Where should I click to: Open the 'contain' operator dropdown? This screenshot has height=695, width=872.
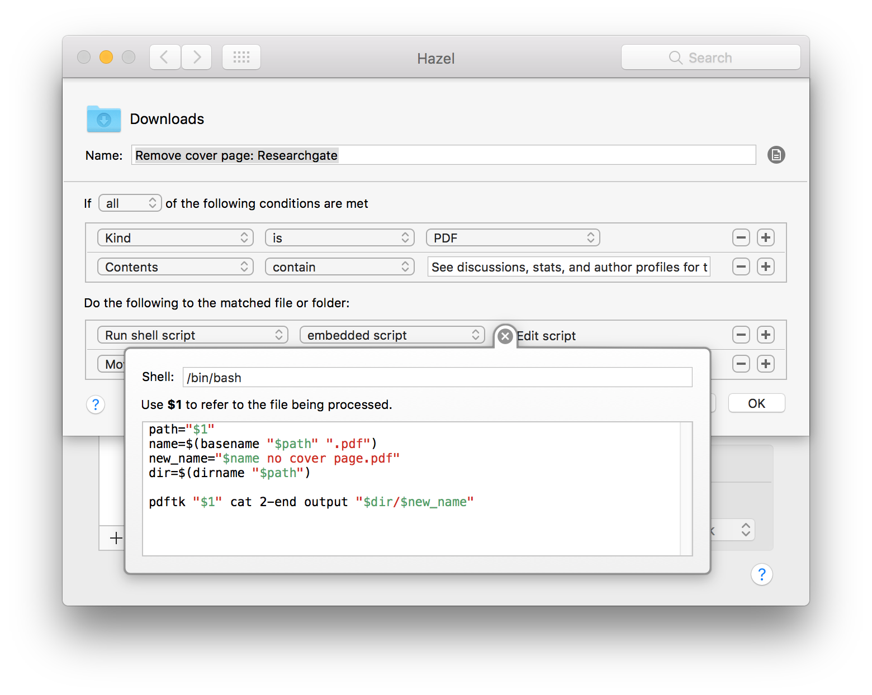(340, 267)
